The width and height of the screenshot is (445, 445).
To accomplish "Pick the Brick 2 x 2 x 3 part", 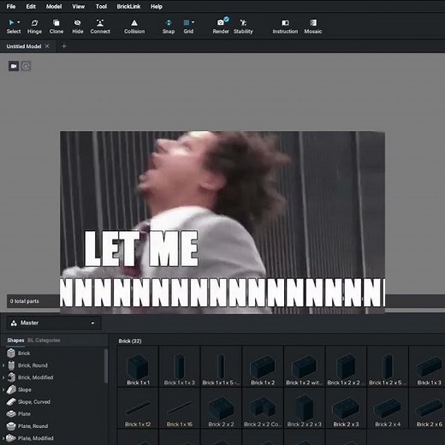I will pyautogui.click(x=305, y=408).
